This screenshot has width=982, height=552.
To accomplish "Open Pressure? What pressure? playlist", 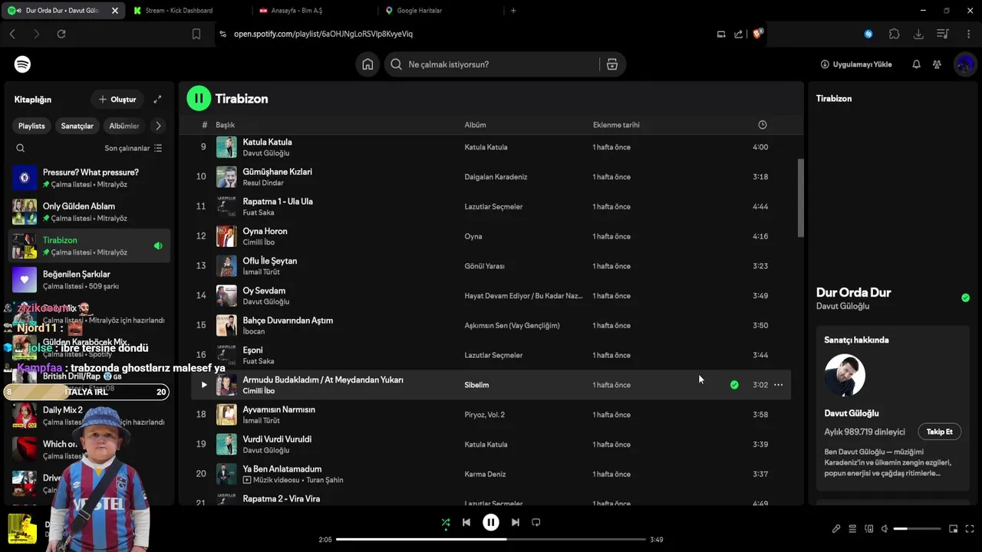I will (89, 178).
